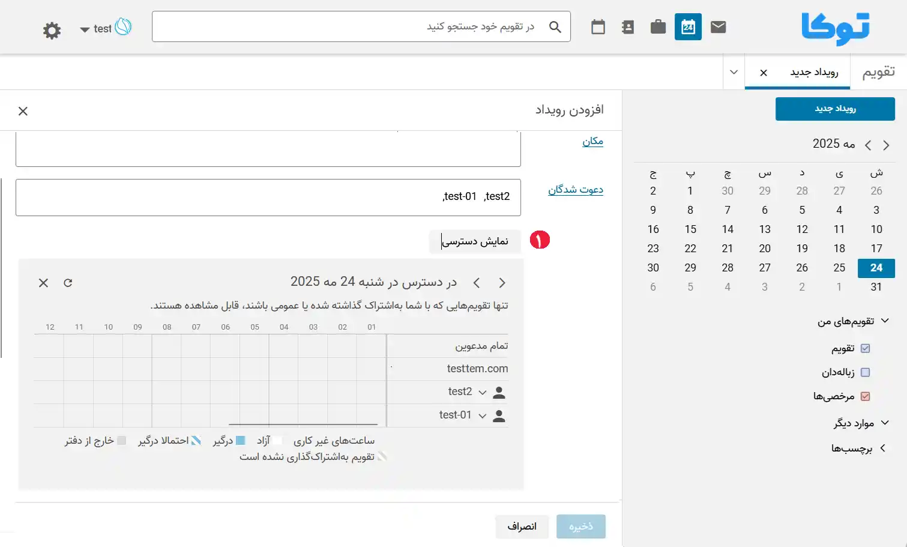Image resolution: width=907 pixels, height=547 pixels.
Task: Click the 09 hour column header
Action: pos(137,327)
